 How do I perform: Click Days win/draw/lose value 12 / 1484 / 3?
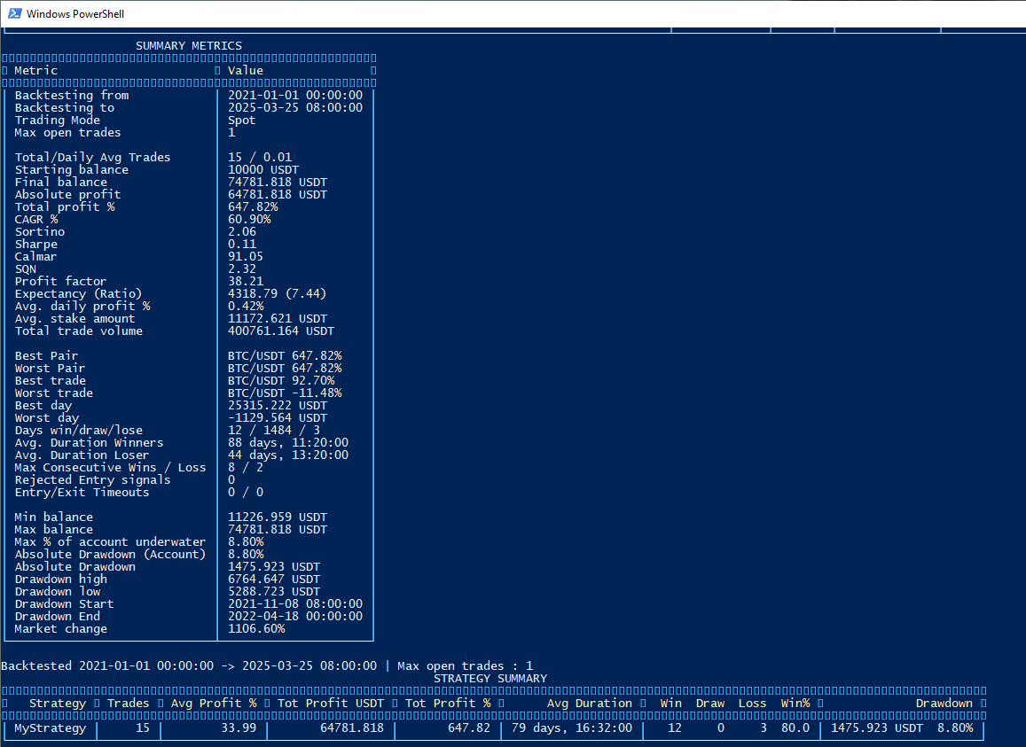tap(274, 431)
